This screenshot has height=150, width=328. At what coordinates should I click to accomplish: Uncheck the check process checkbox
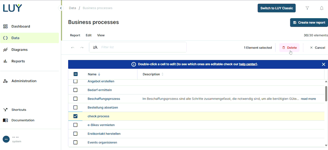76,116
